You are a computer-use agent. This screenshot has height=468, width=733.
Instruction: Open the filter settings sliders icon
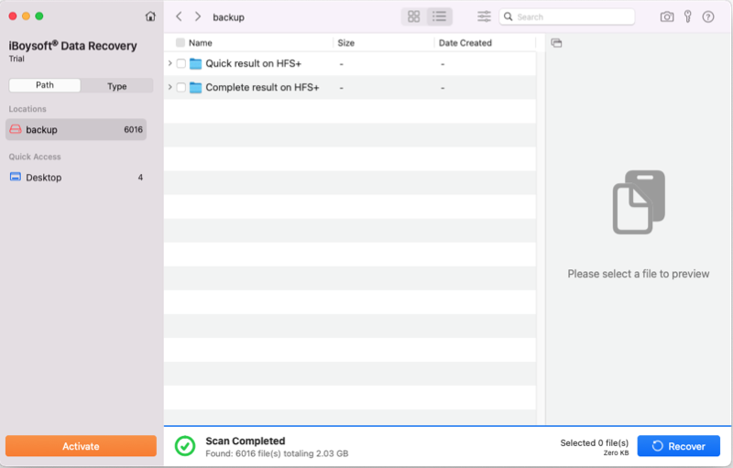pos(484,16)
